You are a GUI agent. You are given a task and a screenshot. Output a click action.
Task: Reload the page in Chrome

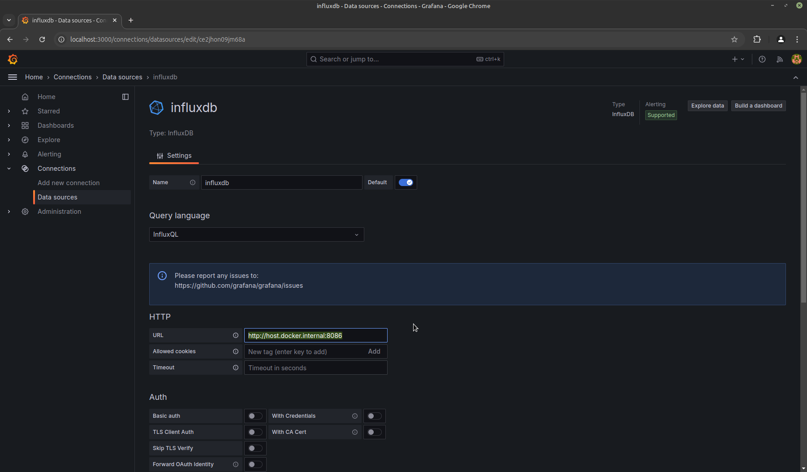pyautogui.click(x=42, y=39)
